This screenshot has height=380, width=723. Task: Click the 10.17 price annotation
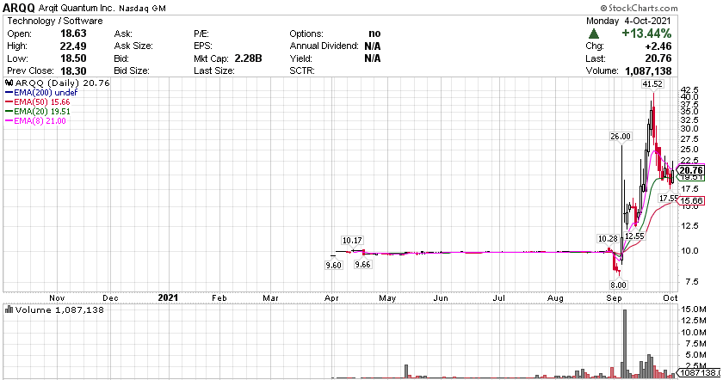(x=352, y=241)
